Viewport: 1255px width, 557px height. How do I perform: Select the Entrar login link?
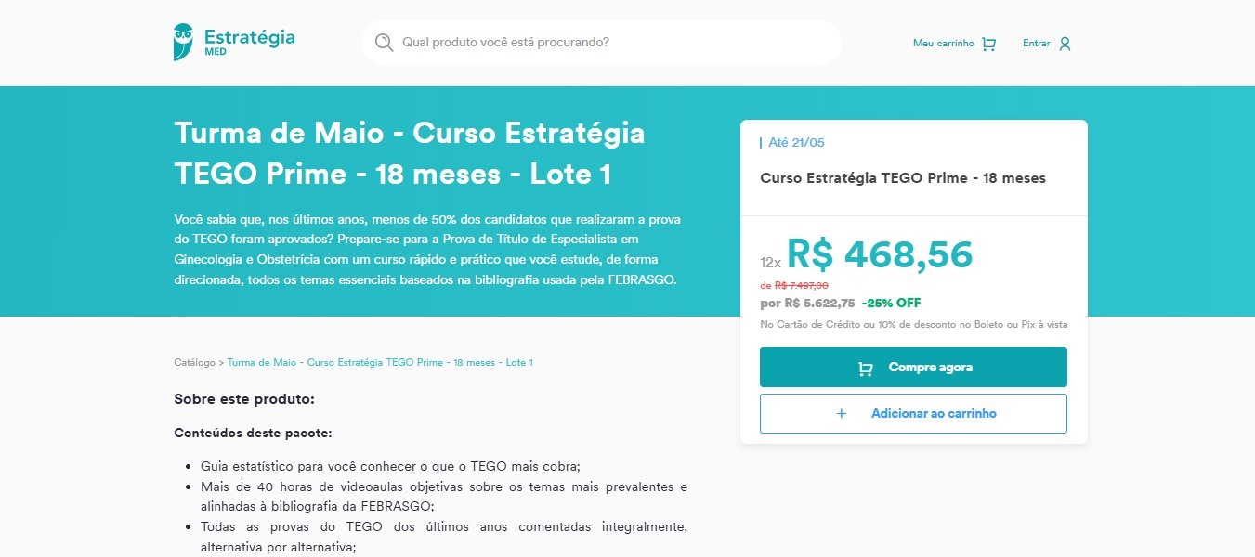tap(1037, 44)
